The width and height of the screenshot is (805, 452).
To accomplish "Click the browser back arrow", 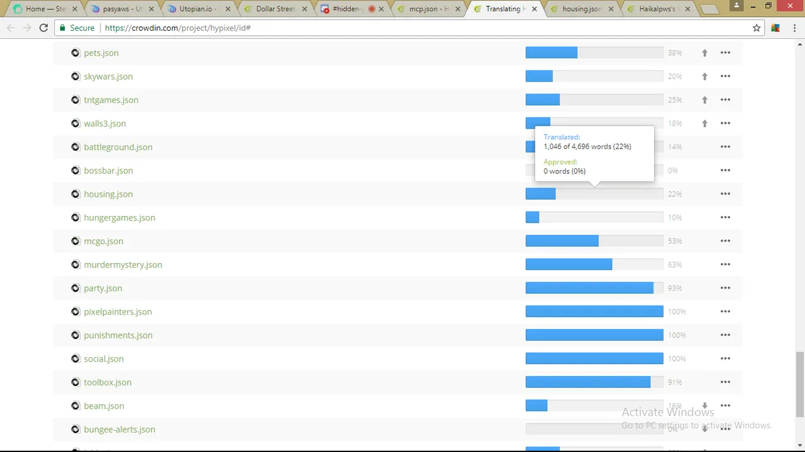I will click(11, 28).
